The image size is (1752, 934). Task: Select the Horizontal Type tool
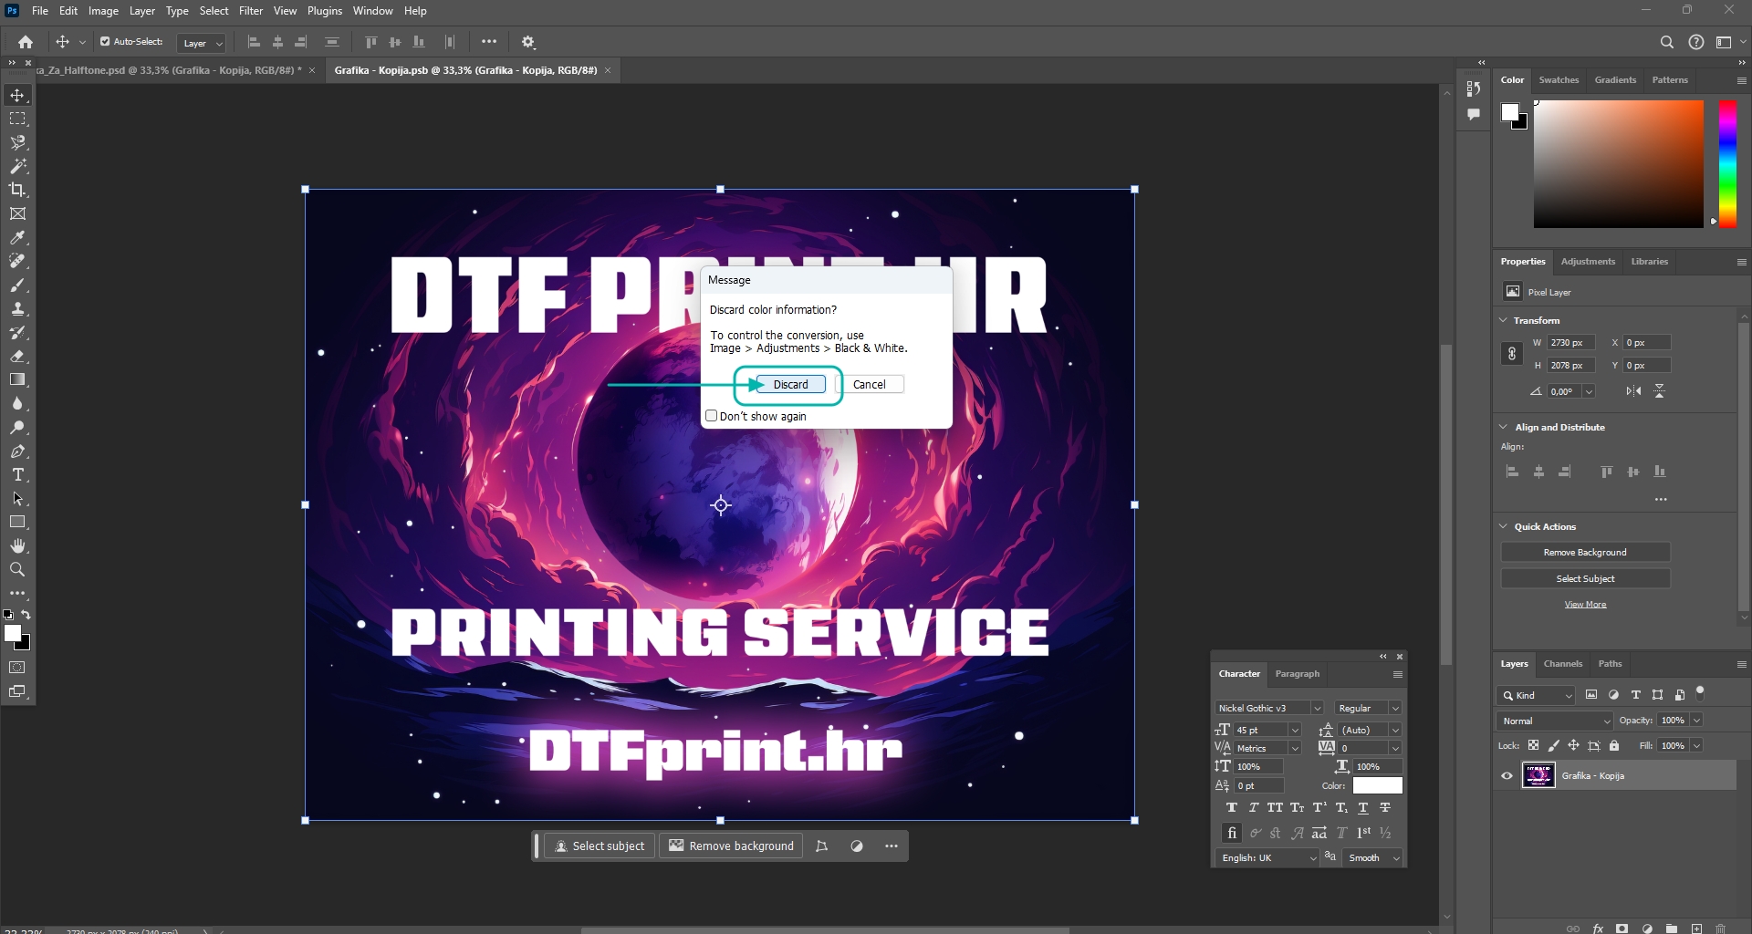pos(17,474)
